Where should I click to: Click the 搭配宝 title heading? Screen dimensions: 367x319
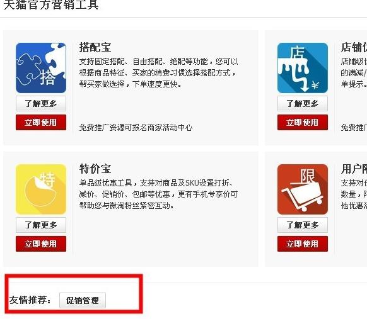95,47
